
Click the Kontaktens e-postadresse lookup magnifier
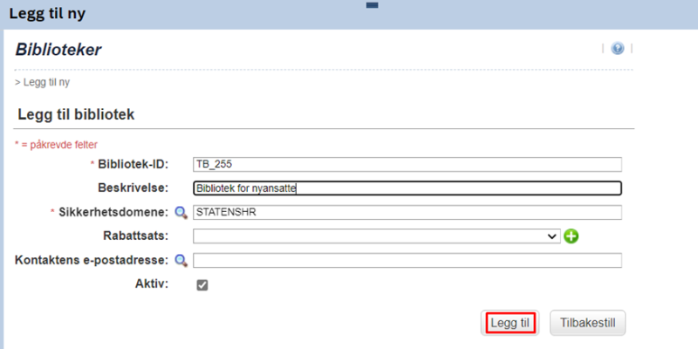point(181,260)
